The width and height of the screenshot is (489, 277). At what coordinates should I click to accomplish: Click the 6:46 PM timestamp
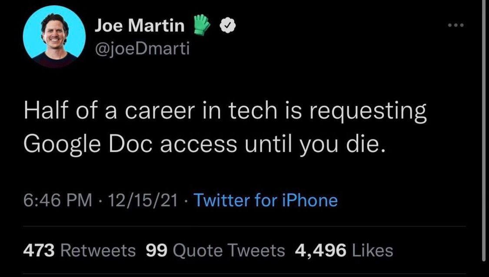point(57,200)
